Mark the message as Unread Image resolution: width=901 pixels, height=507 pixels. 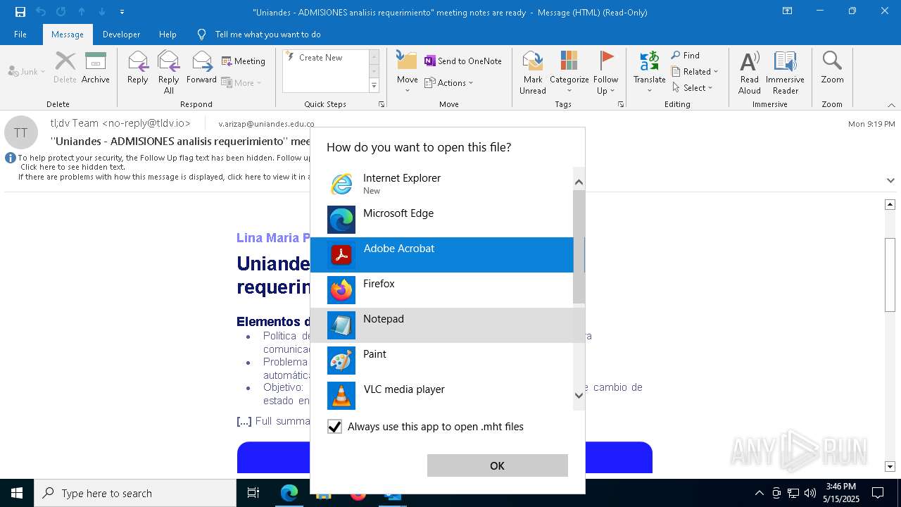(533, 73)
